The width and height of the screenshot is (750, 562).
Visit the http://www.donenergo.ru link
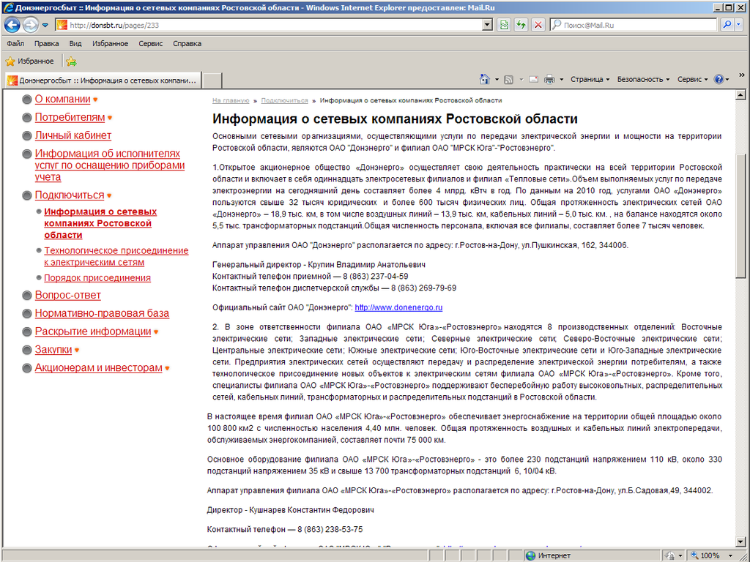[x=398, y=308]
